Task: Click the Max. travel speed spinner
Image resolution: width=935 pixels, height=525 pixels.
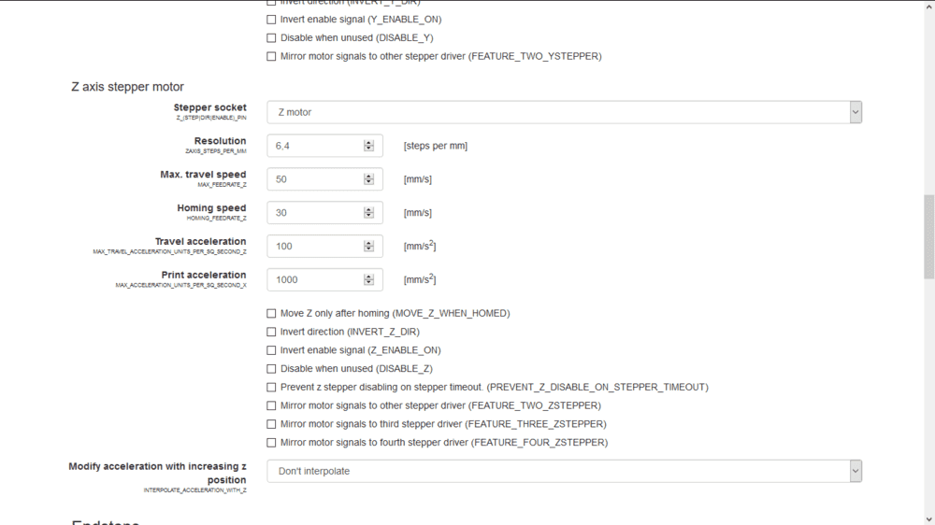Action: (368, 179)
